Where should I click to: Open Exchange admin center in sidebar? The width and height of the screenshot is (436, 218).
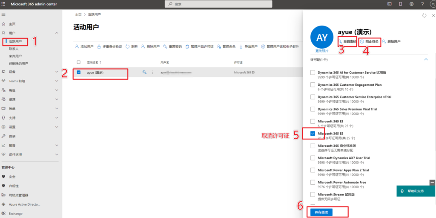point(15,214)
